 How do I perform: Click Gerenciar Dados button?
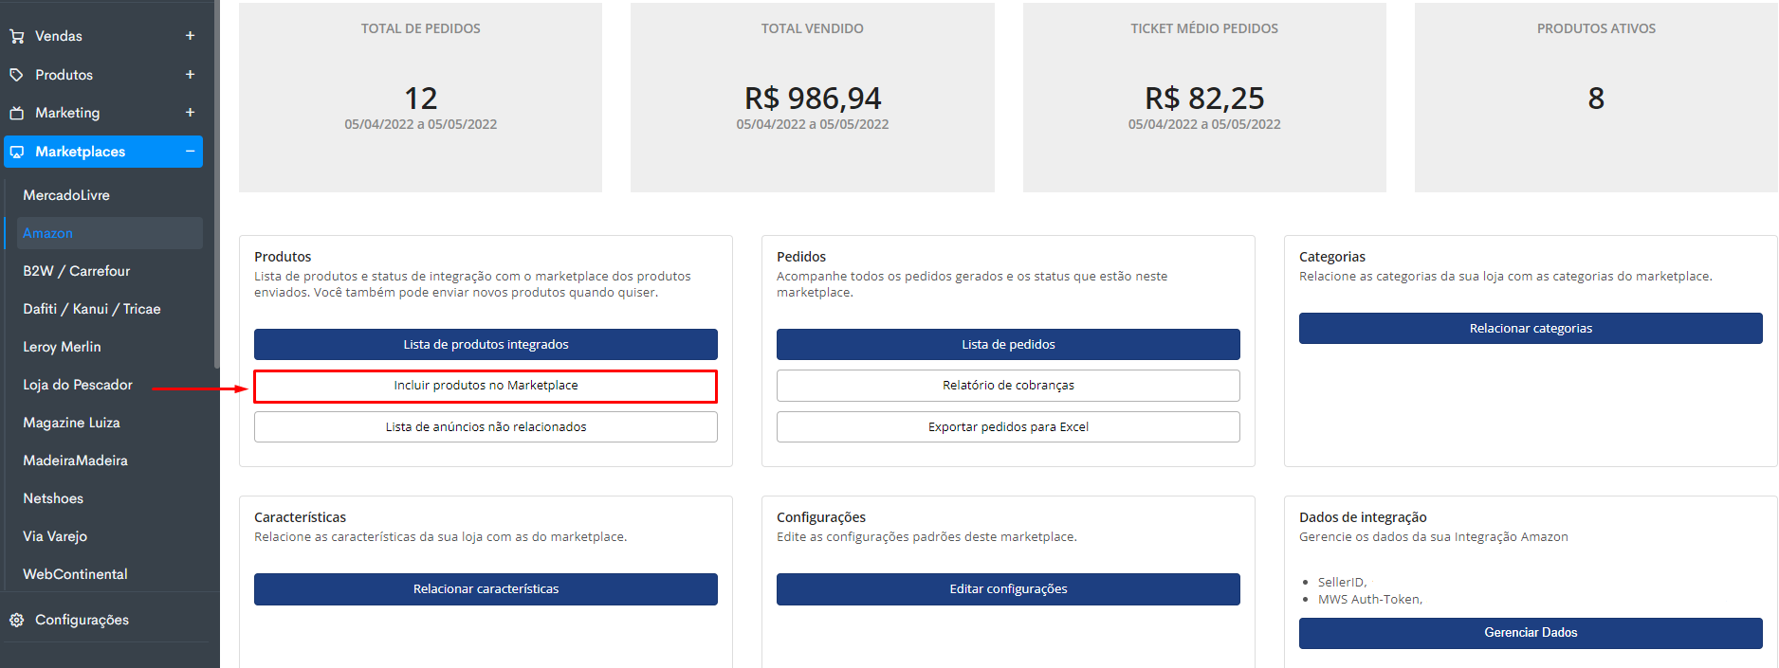coord(1531,633)
